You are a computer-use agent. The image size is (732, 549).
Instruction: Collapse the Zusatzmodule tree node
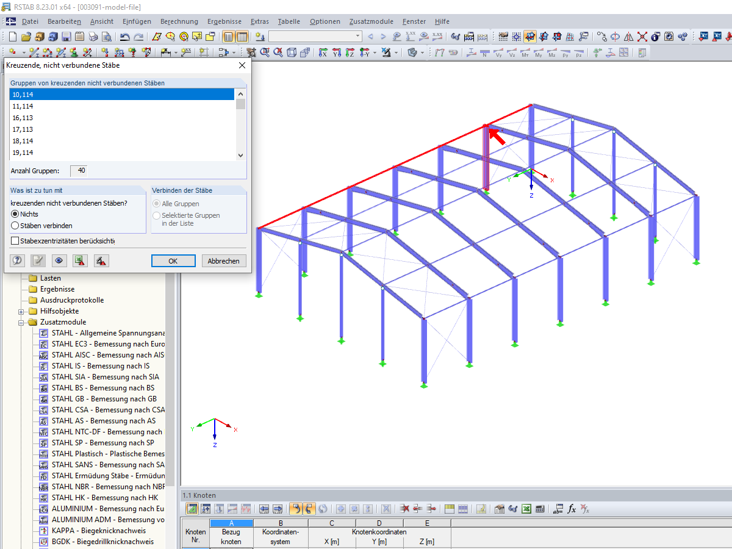[x=21, y=322]
